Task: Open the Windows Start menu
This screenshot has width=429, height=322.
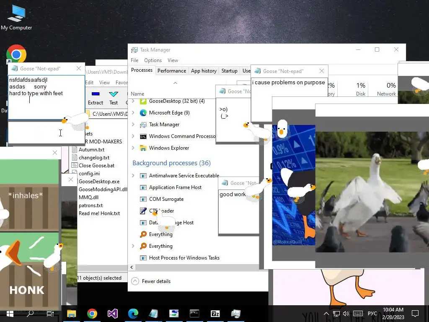Action: [10, 314]
